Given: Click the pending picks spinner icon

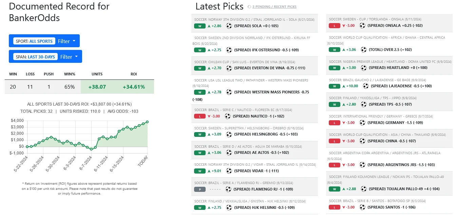Looking at the screenshot, I should click(x=249, y=7).
